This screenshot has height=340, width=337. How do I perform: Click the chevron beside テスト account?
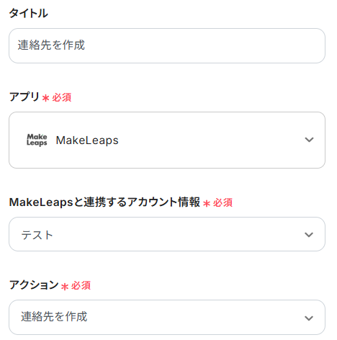point(309,235)
